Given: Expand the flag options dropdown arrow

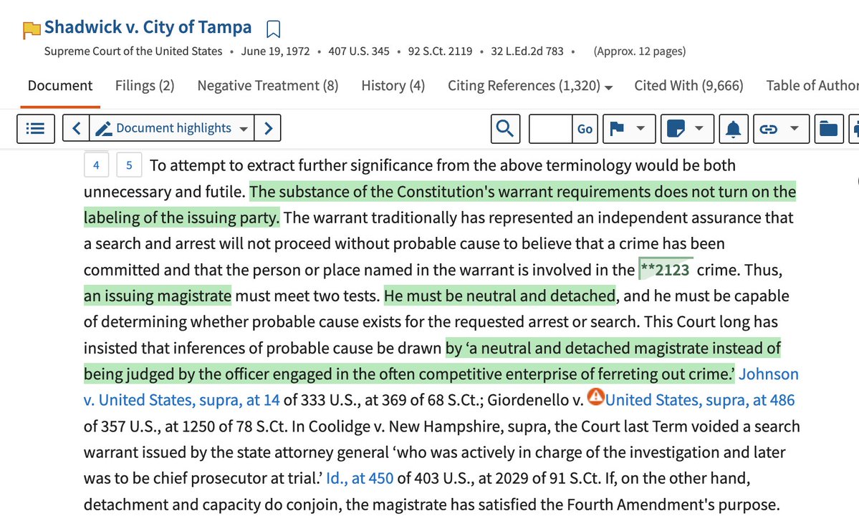Looking at the screenshot, I should pos(640,129).
